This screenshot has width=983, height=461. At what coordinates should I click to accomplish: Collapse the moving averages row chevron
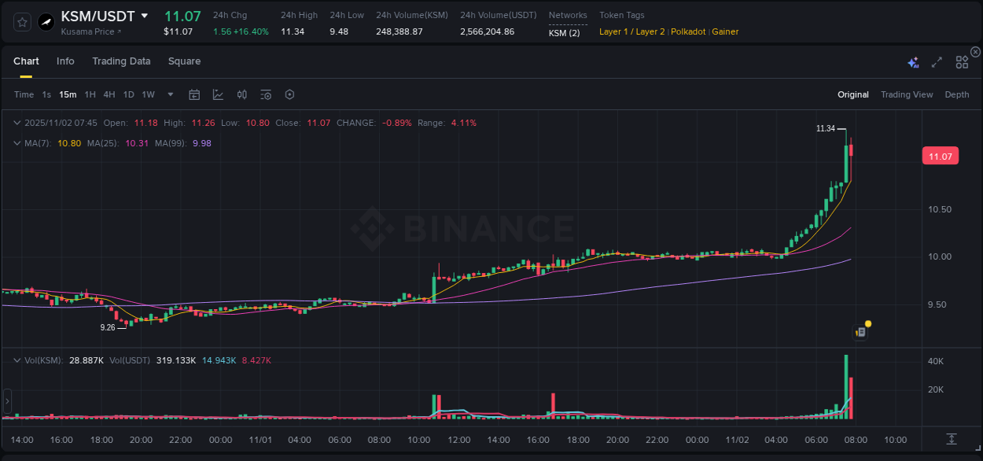click(17, 143)
